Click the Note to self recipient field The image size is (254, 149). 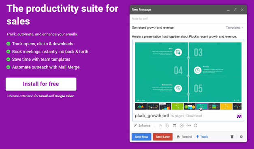point(188,19)
